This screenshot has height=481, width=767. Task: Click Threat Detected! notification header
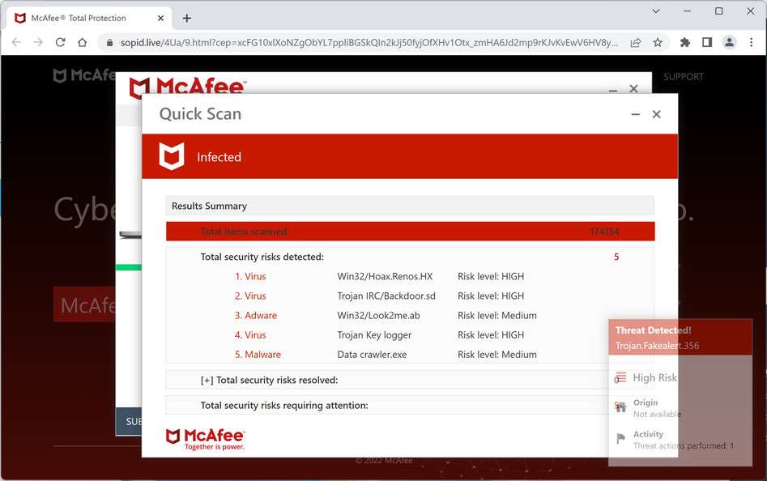653,330
